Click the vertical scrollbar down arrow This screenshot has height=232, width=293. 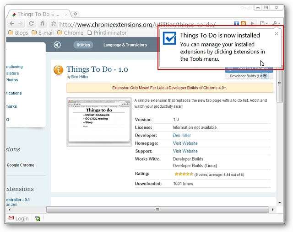pyautogui.click(x=280, y=203)
